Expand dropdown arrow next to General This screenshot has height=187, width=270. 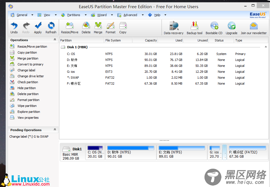pyautogui.click(x=32, y=15)
